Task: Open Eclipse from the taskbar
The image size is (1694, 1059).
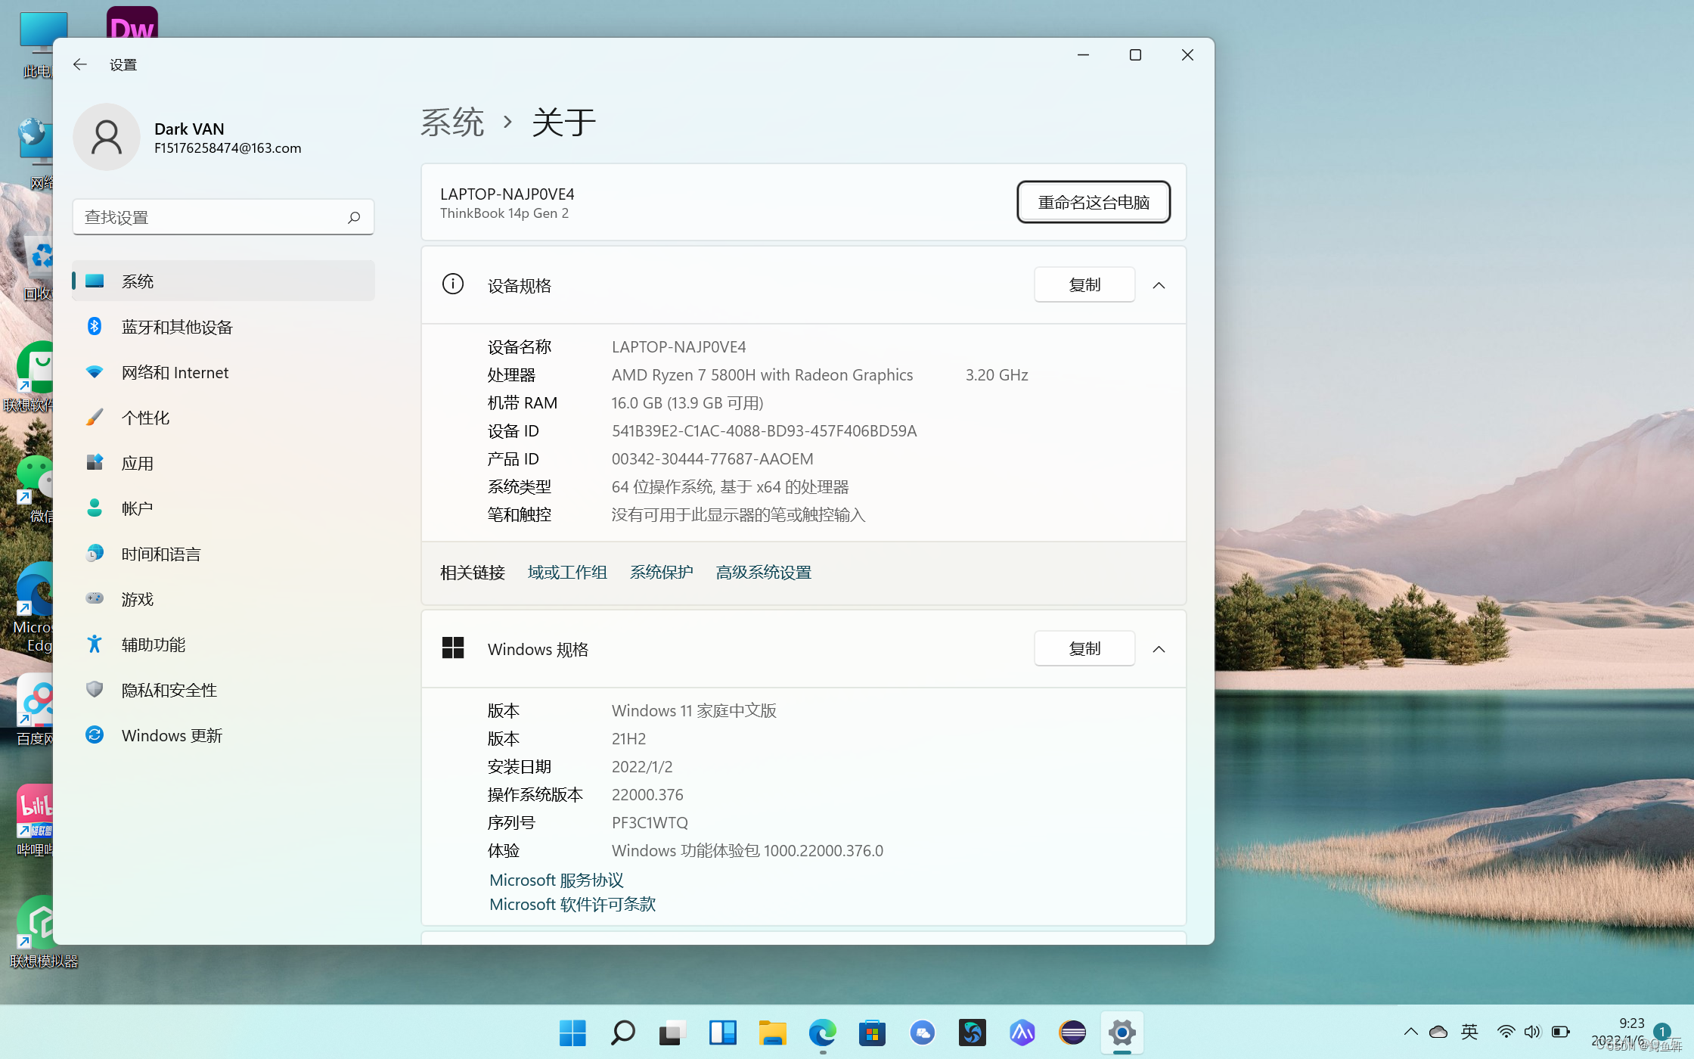Action: tap(1072, 1033)
